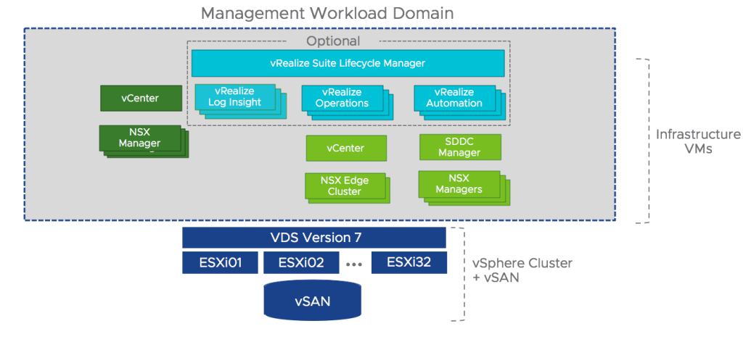Click the light green vCenter box

click(x=345, y=148)
